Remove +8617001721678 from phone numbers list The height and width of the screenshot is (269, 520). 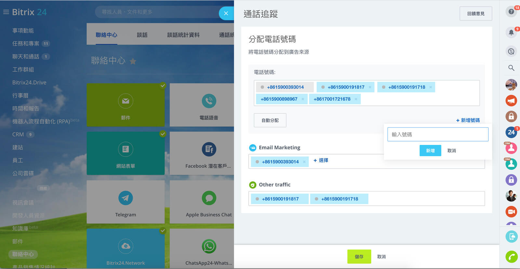356,99
